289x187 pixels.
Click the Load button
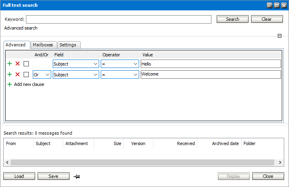coord(19,176)
